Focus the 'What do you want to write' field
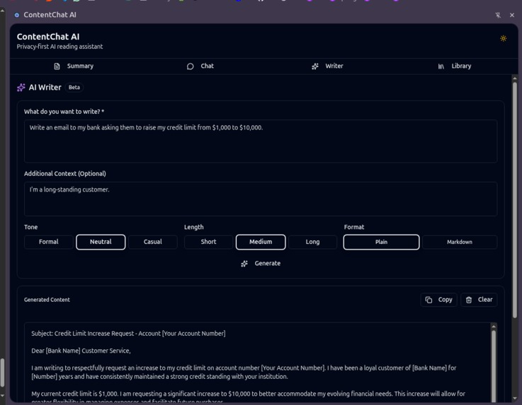This screenshot has height=405, width=522. pyautogui.click(x=261, y=141)
